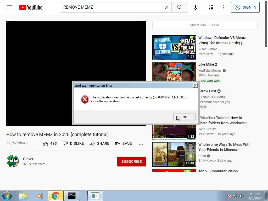The image size is (268, 201).
Task: Open the volume speaker tray icon
Action: [x=241, y=196]
